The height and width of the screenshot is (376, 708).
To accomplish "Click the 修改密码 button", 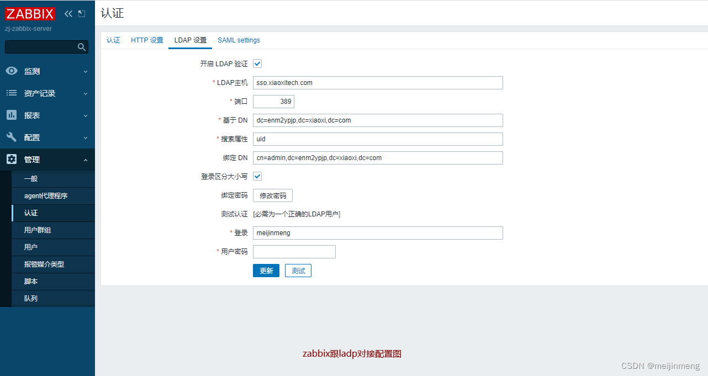I will pyautogui.click(x=273, y=195).
